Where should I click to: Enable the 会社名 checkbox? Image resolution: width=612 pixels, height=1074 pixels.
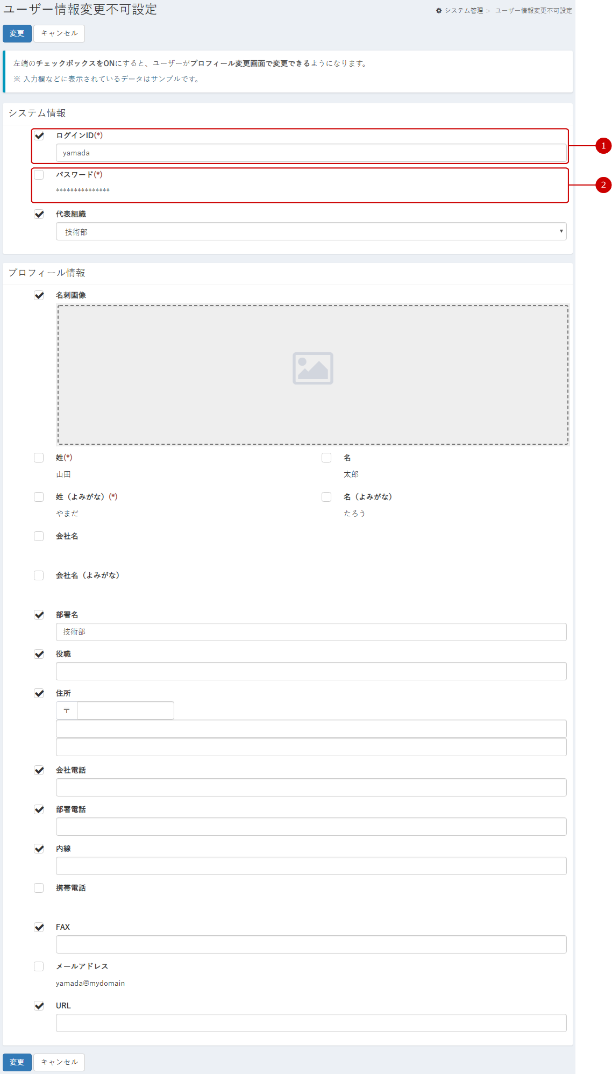point(39,536)
